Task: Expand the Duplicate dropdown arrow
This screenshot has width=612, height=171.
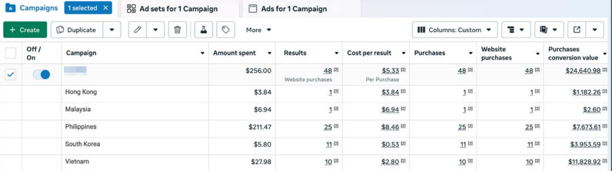Action: [112, 30]
